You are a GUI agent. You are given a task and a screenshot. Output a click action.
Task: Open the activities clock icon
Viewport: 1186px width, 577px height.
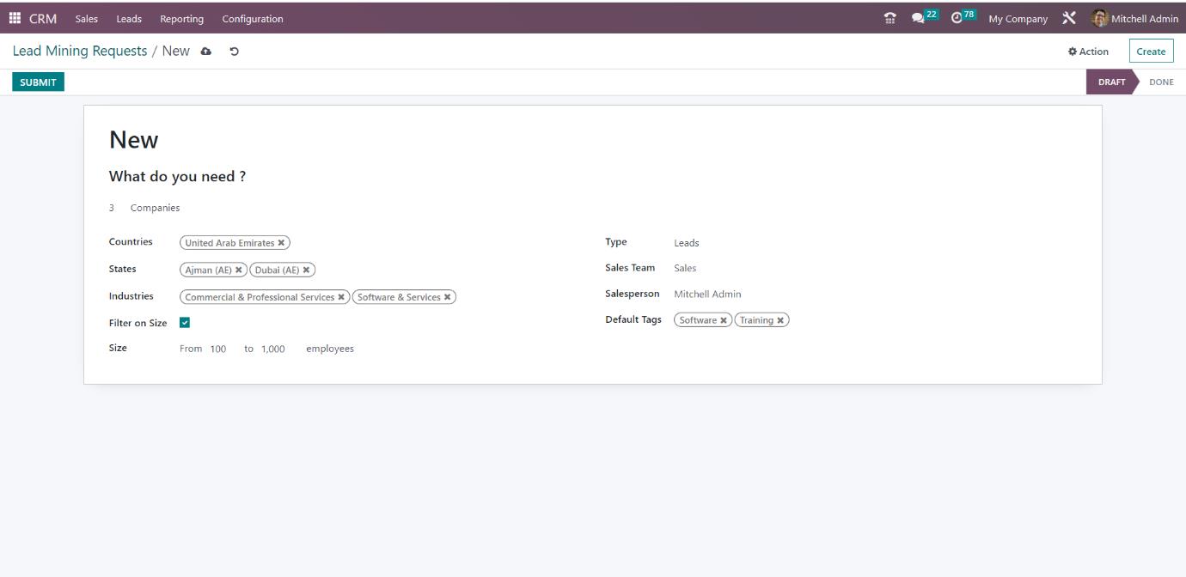coord(957,18)
